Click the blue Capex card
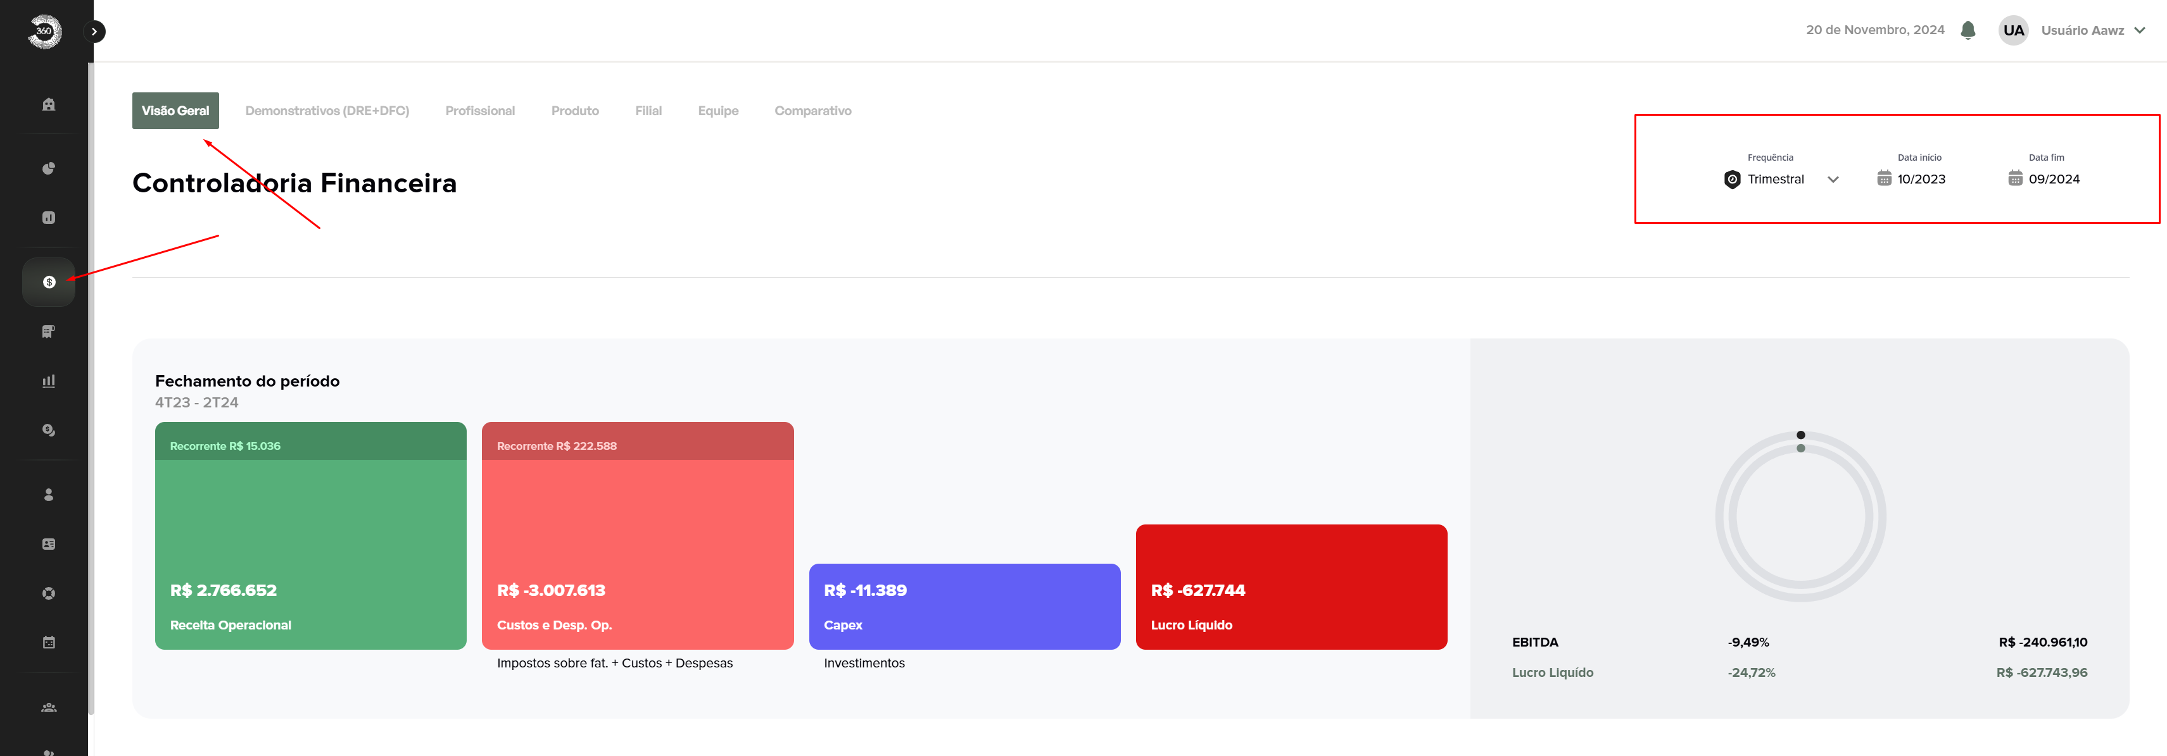The height and width of the screenshot is (756, 2167). click(x=964, y=607)
